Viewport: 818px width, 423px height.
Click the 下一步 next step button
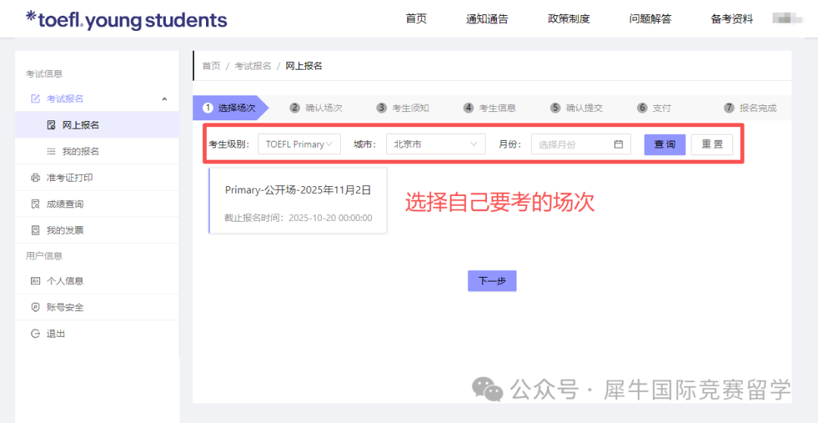click(x=492, y=281)
